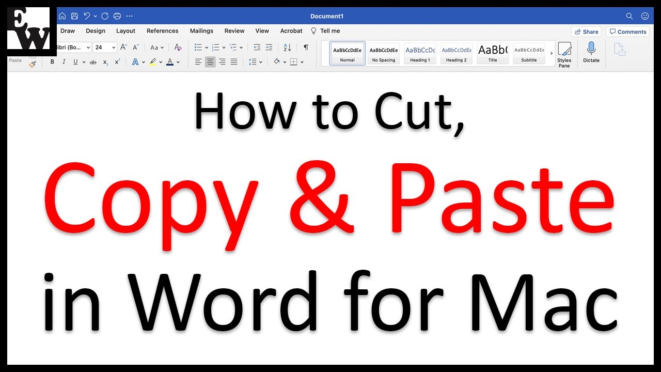The height and width of the screenshot is (372, 661).
Task: Open the Change Case Aa dropdown
Action: click(x=157, y=48)
